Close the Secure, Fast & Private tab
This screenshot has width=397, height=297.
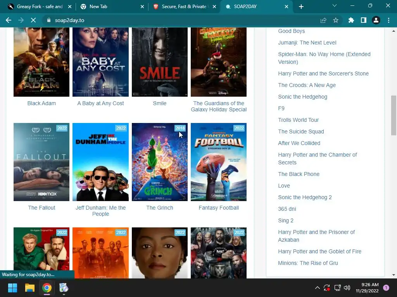(x=214, y=7)
